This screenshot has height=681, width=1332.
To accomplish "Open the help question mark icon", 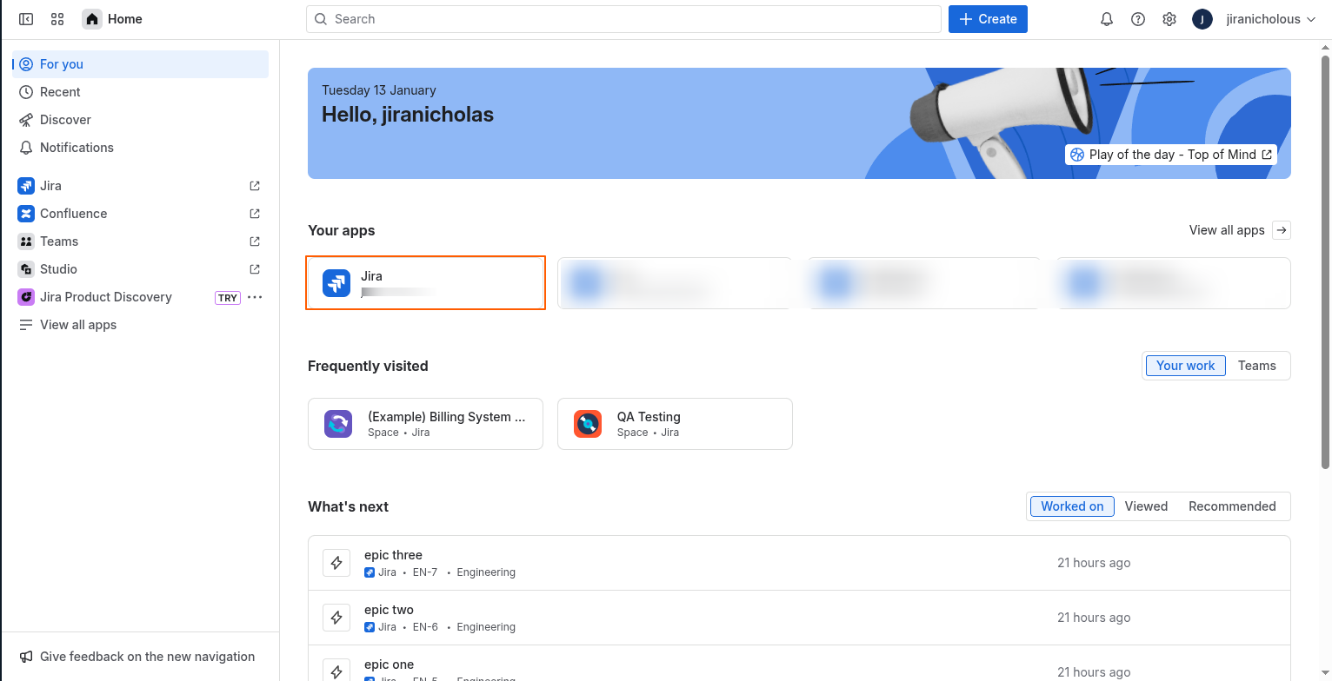I will 1137,18.
